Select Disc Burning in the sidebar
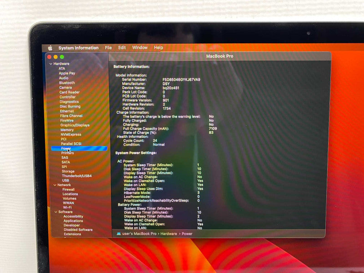This screenshot has height=273, width=364. pyautogui.click(x=70, y=106)
